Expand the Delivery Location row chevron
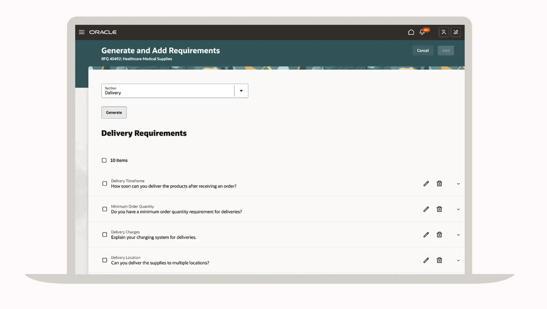This screenshot has height=309, width=547. point(458,261)
